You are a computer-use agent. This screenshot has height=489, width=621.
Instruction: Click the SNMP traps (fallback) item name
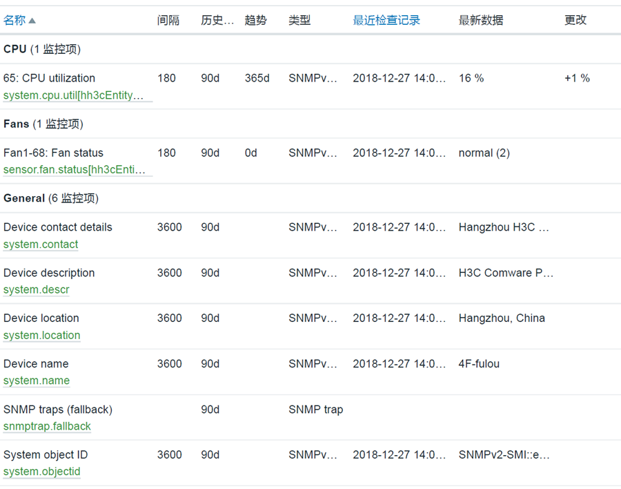(x=58, y=410)
